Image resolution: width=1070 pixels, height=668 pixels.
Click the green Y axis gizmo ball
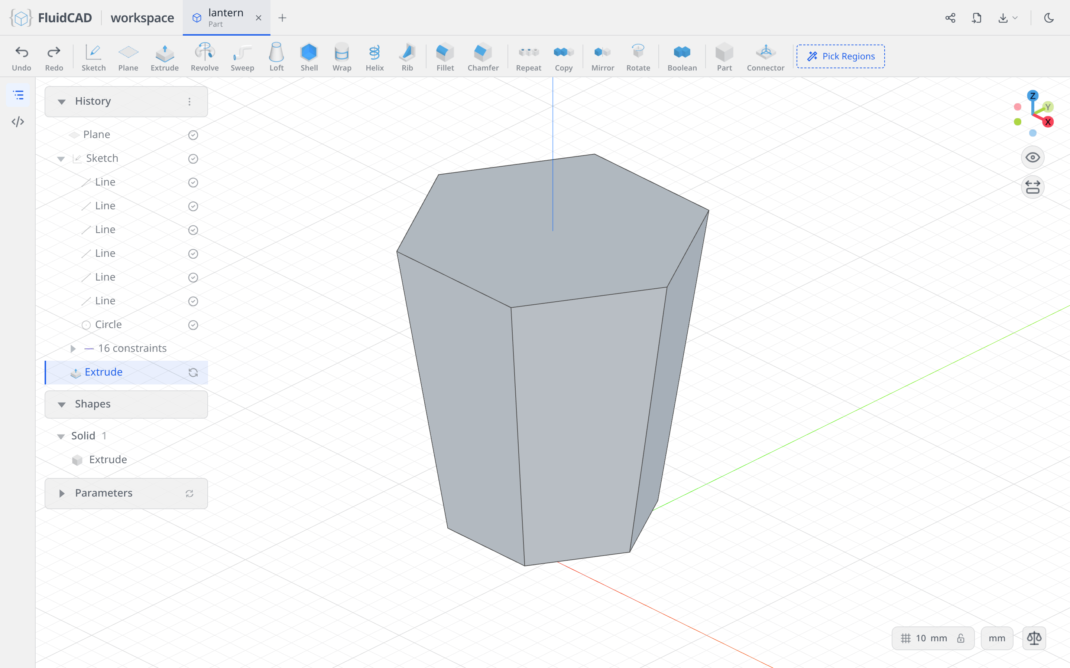[1047, 107]
